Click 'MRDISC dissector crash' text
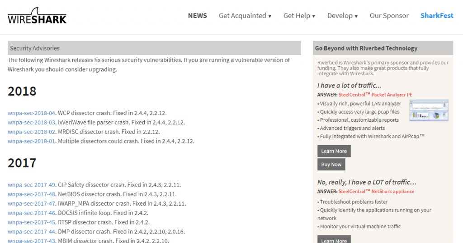The height and width of the screenshot is (243, 463). (x=88, y=132)
